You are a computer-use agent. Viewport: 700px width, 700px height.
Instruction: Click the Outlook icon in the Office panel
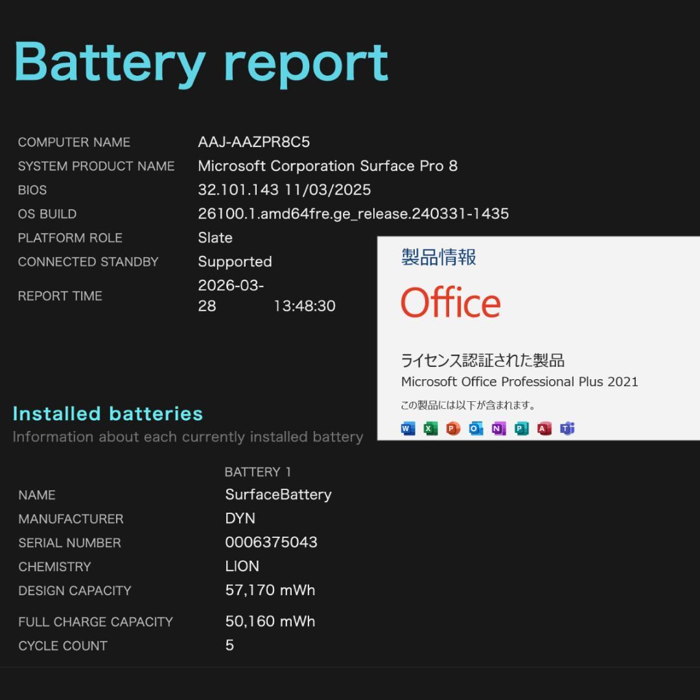[476, 428]
